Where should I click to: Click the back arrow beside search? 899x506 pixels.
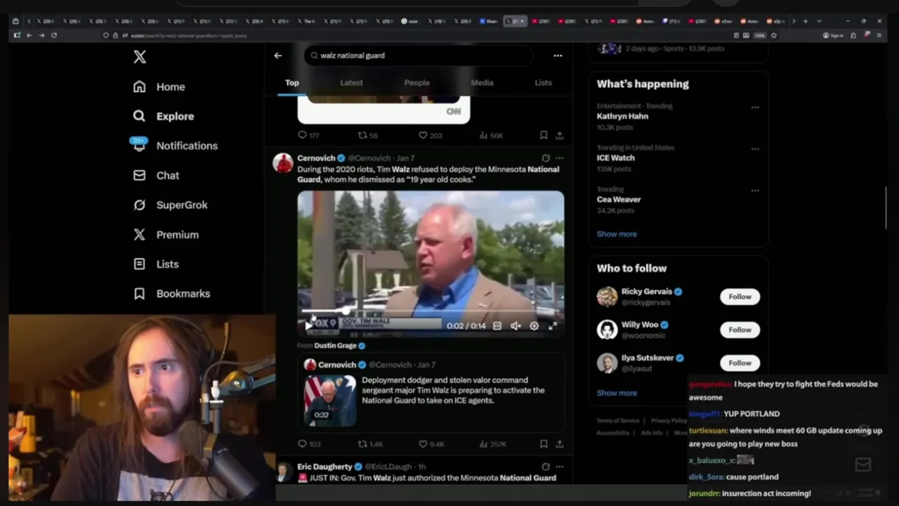tap(278, 56)
